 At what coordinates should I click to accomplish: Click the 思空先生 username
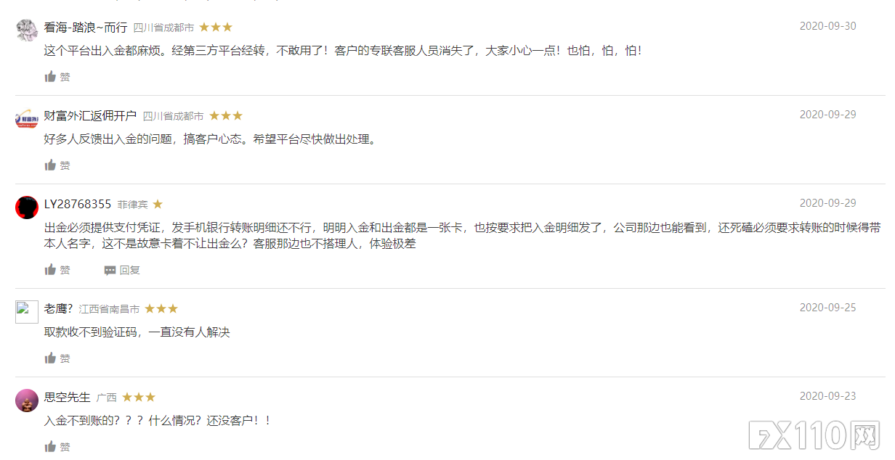point(68,397)
